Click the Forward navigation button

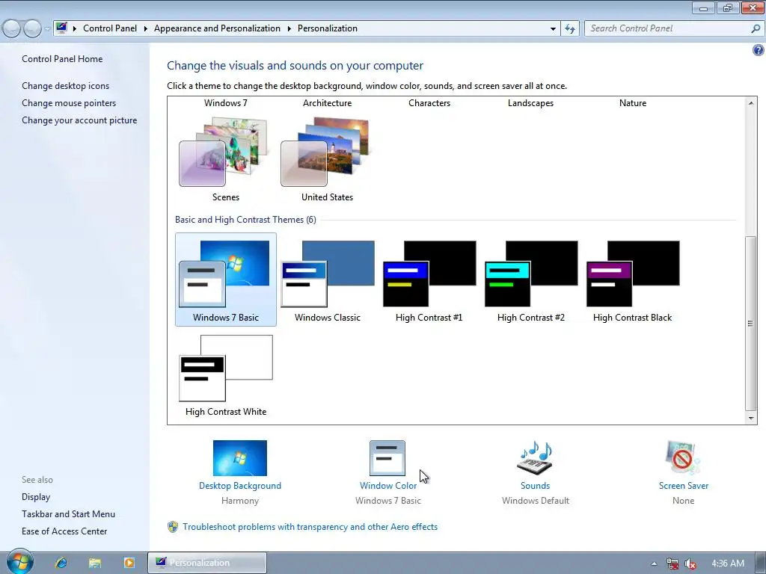(x=32, y=29)
